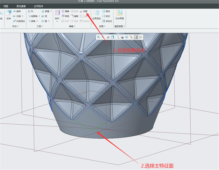
Task: Click the 投影 (Project) command
Action: 84,11
